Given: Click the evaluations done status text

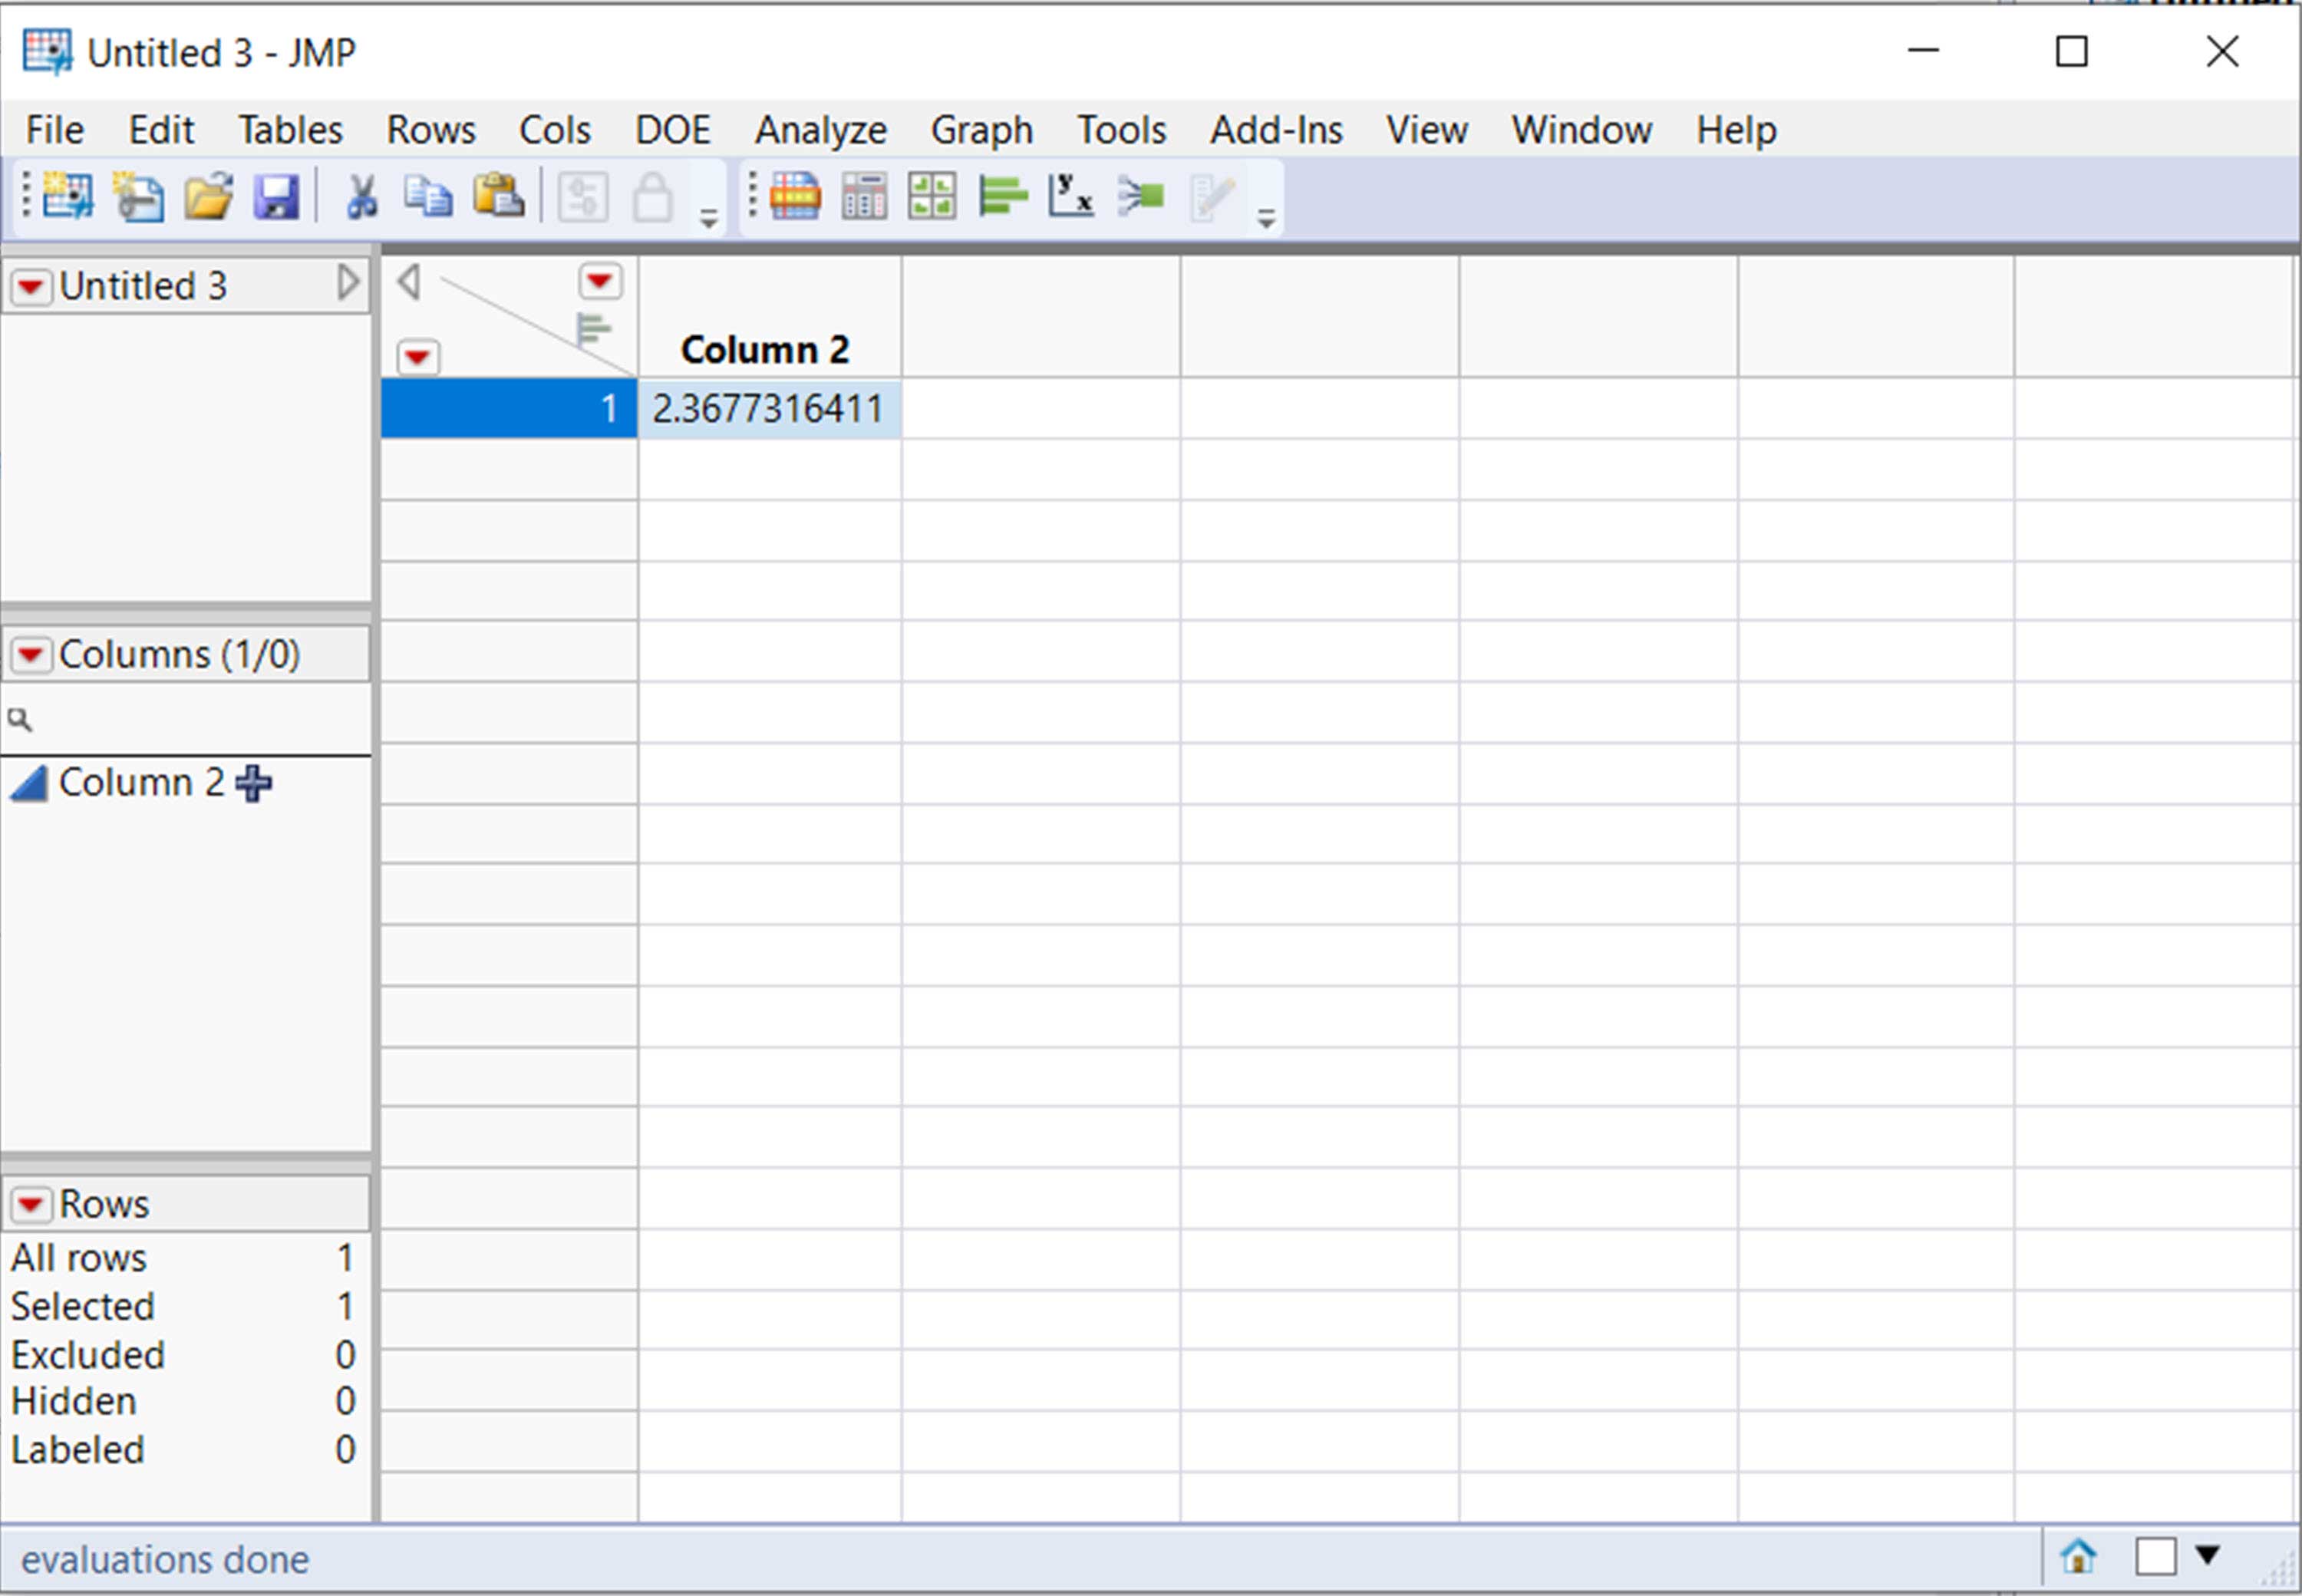Looking at the screenshot, I should tap(165, 1559).
